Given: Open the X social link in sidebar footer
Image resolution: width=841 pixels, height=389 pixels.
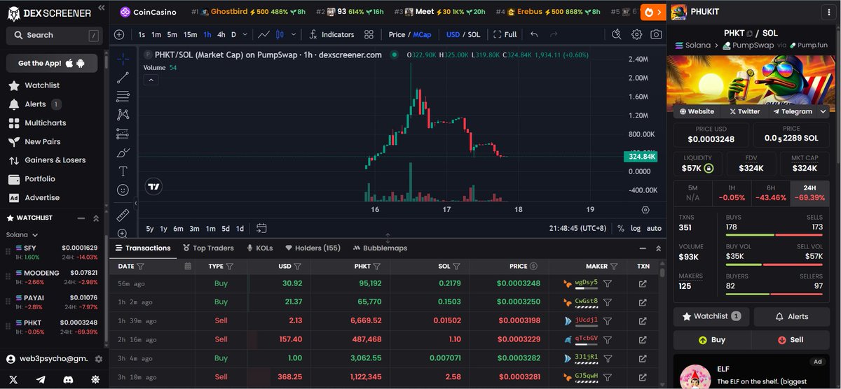Looking at the screenshot, I should (x=15, y=379).
